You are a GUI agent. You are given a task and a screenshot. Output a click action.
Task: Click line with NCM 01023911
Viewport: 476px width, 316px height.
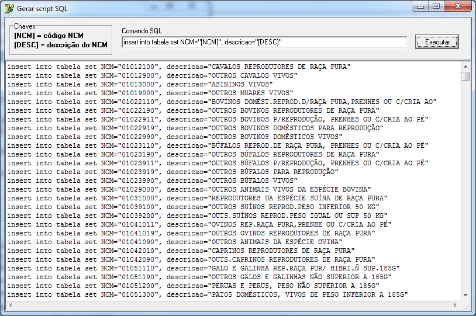click(x=218, y=164)
